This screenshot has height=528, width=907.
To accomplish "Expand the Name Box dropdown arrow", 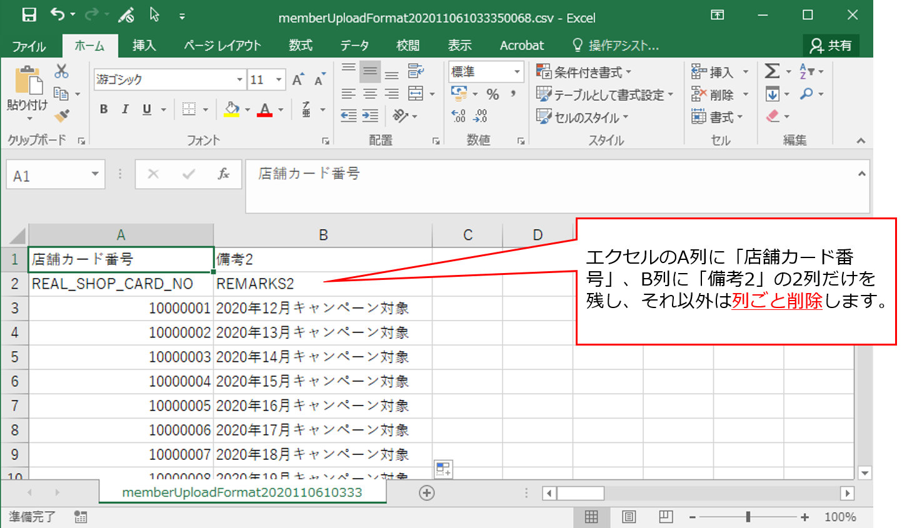I will [x=95, y=174].
